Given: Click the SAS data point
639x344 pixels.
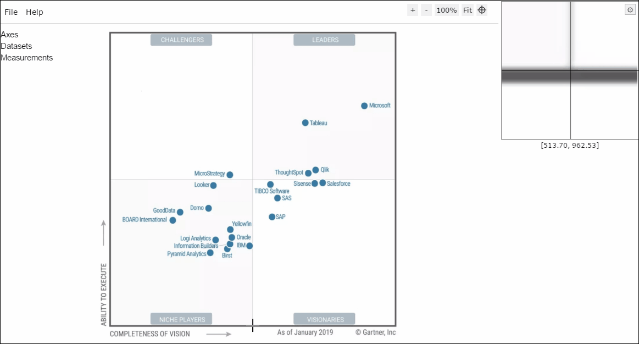Looking at the screenshot, I should point(277,198).
